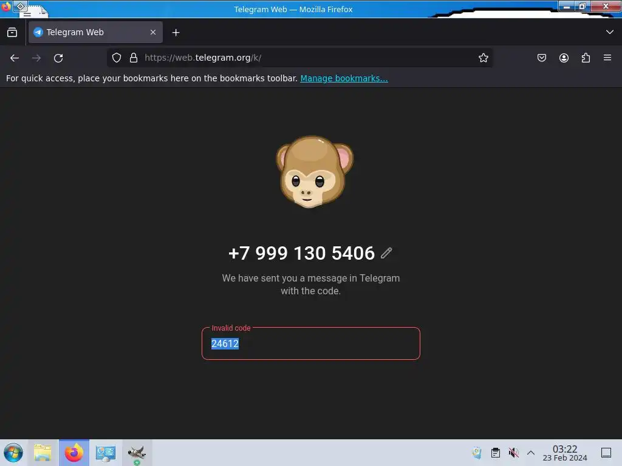The height and width of the screenshot is (466, 622).
Task: Click the muted volume tray icon
Action: (513, 453)
